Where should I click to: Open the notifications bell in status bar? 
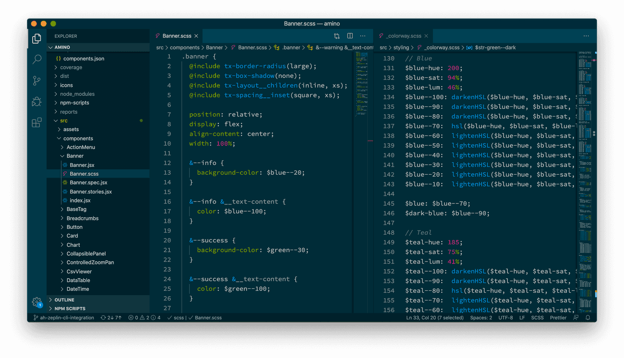coord(588,318)
